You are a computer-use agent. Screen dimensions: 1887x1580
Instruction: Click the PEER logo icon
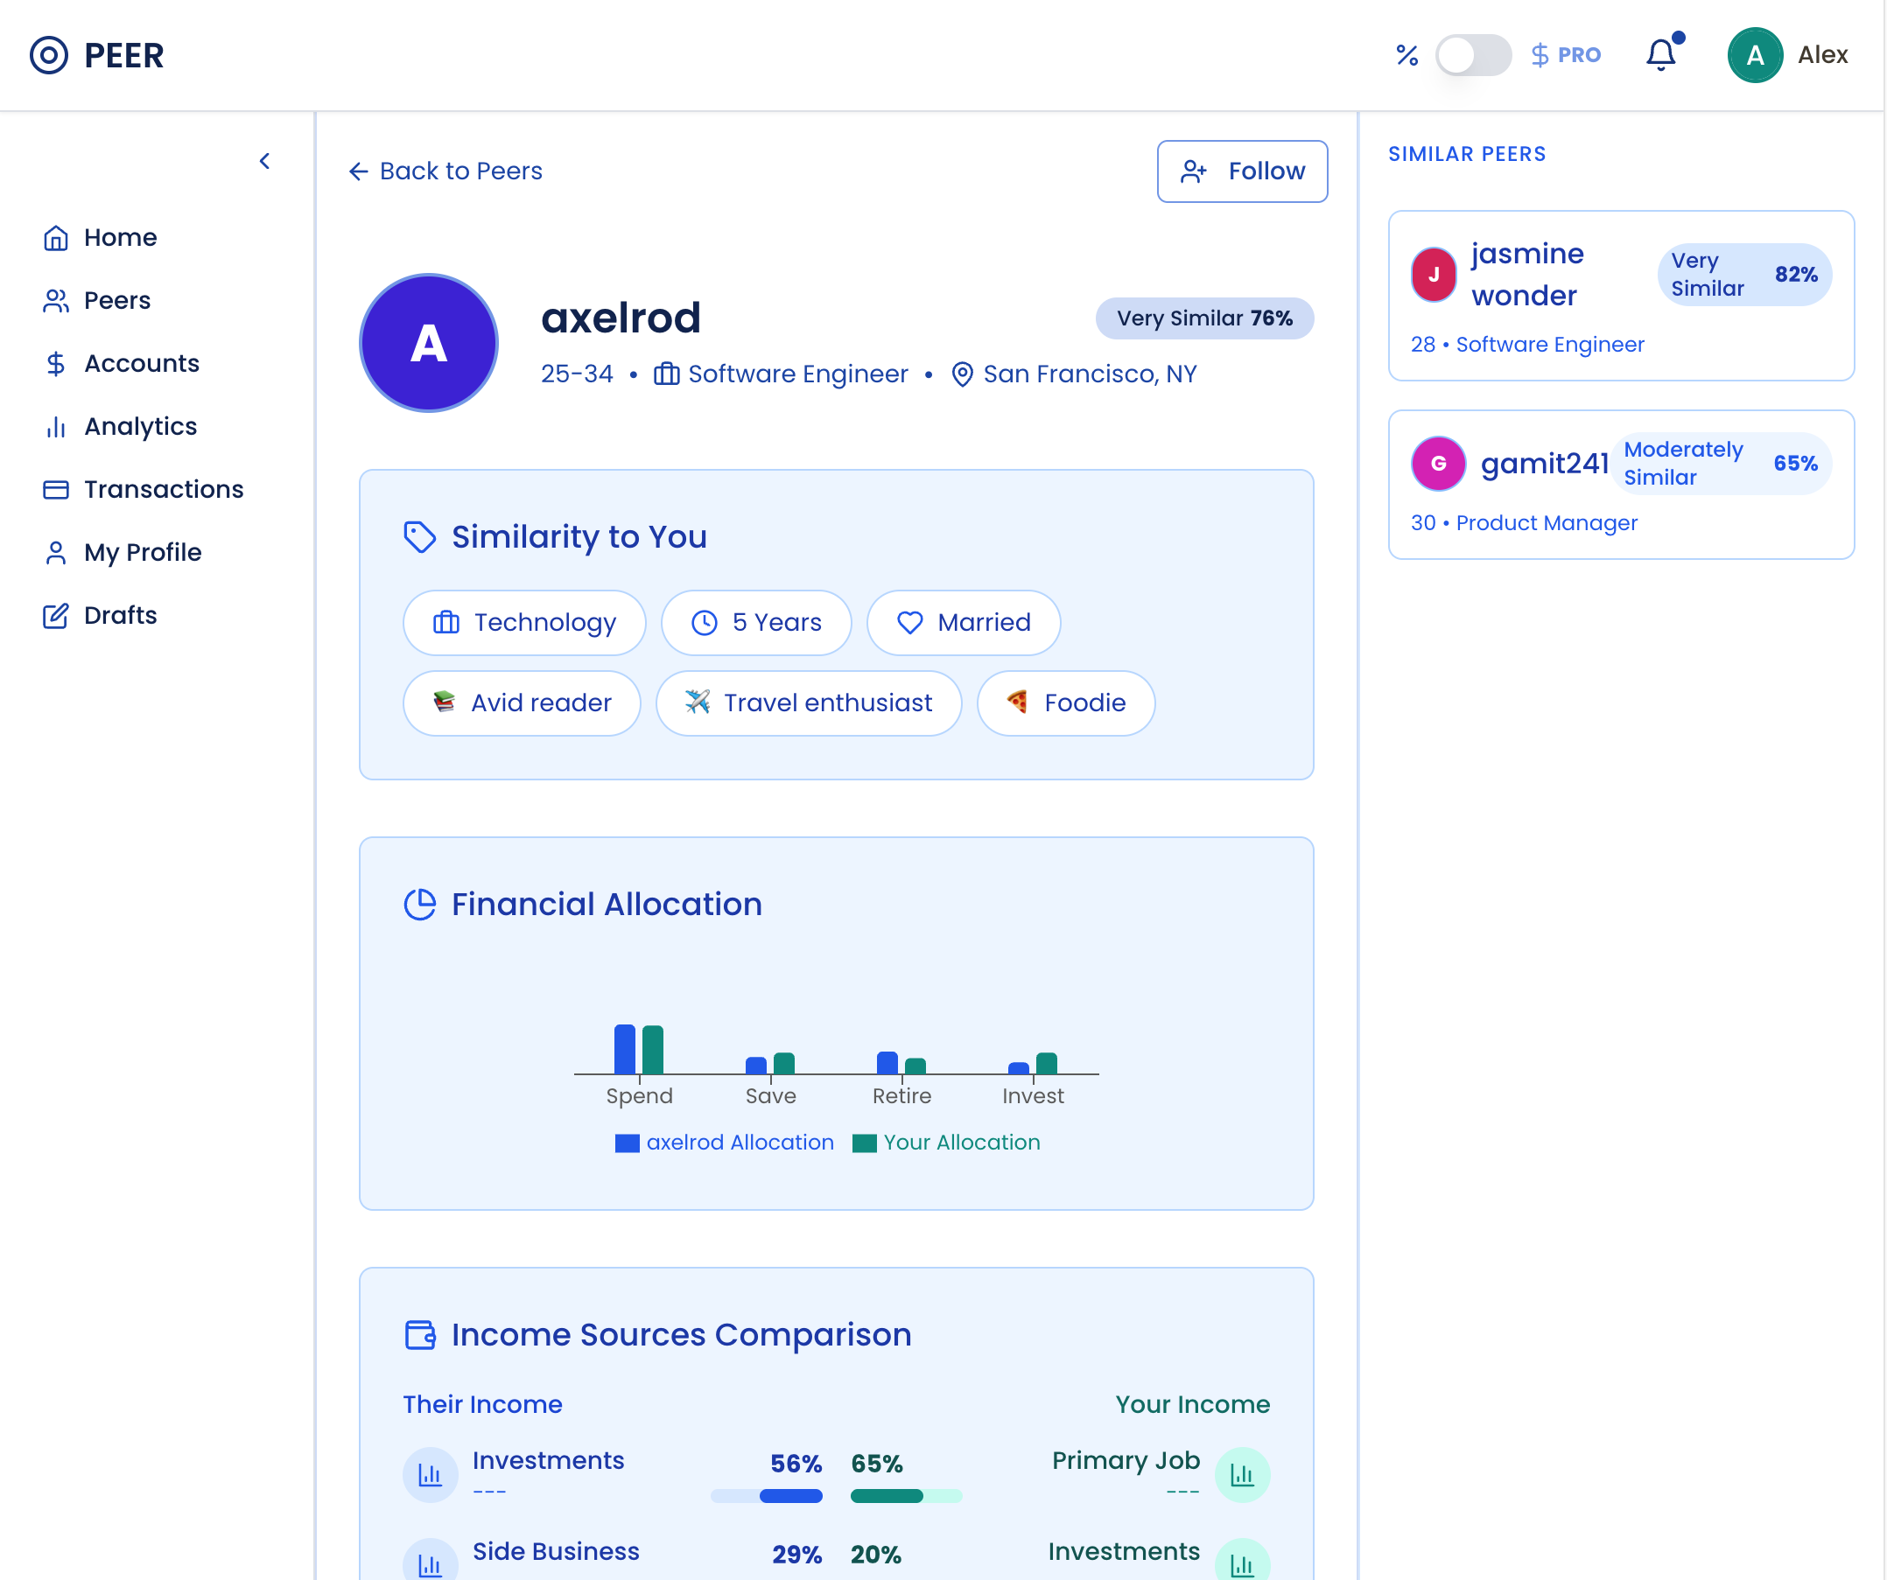click(x=48, y=55)
